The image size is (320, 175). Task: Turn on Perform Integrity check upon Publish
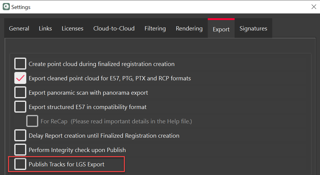click(x=20, y=150)
